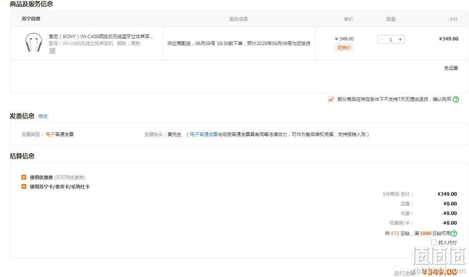Click the 电子普通发票 link in invoice note
The height and width of the screenshot is (277, 469).
coord(204,134)
